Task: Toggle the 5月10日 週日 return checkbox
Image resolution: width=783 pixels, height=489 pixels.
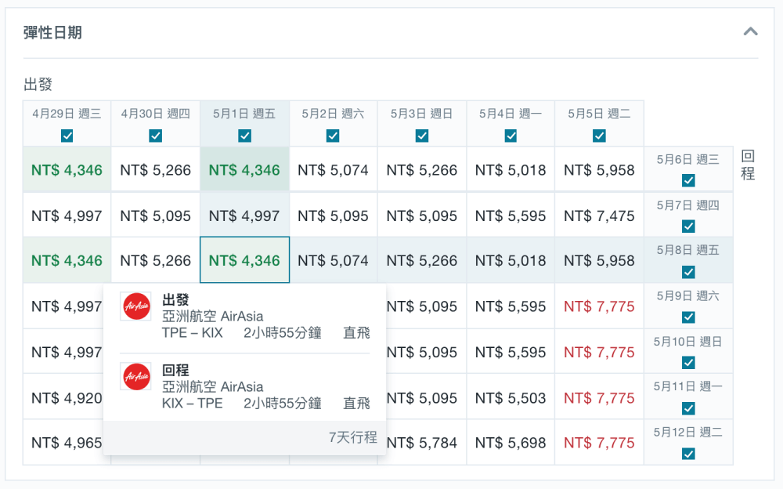Action: click(x=688, y=363)
